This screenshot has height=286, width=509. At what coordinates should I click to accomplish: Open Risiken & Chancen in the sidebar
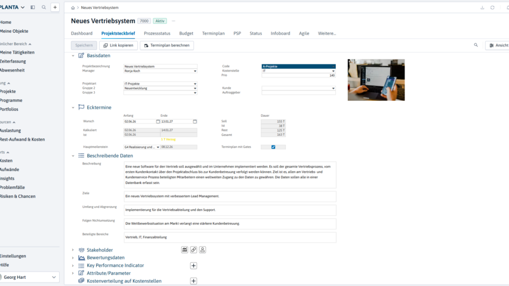pos(17,196)
